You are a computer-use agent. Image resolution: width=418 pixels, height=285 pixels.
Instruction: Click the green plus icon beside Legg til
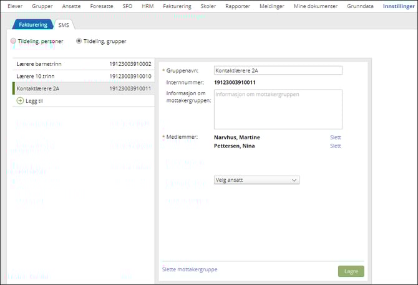[20, 100]
